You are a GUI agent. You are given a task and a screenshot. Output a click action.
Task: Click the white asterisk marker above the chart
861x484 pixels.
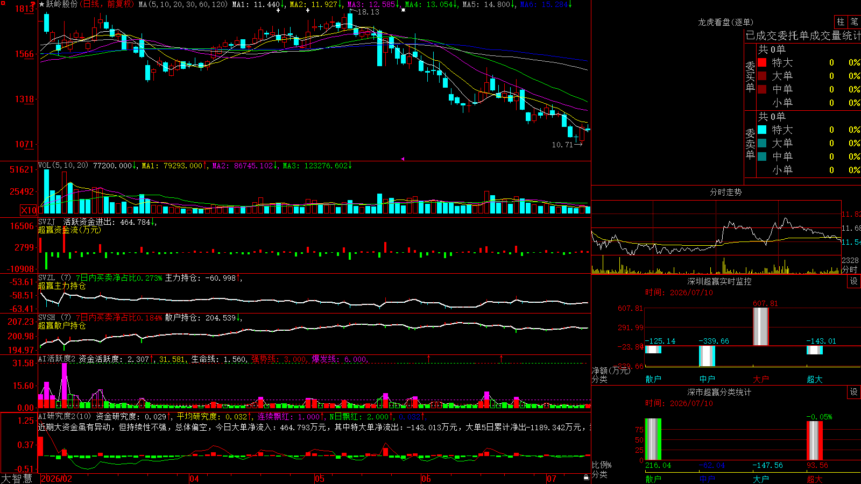pos(403,10)
